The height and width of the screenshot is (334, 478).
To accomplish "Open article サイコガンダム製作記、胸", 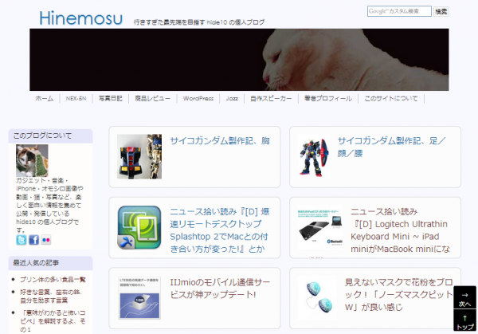I will point(220,141).
